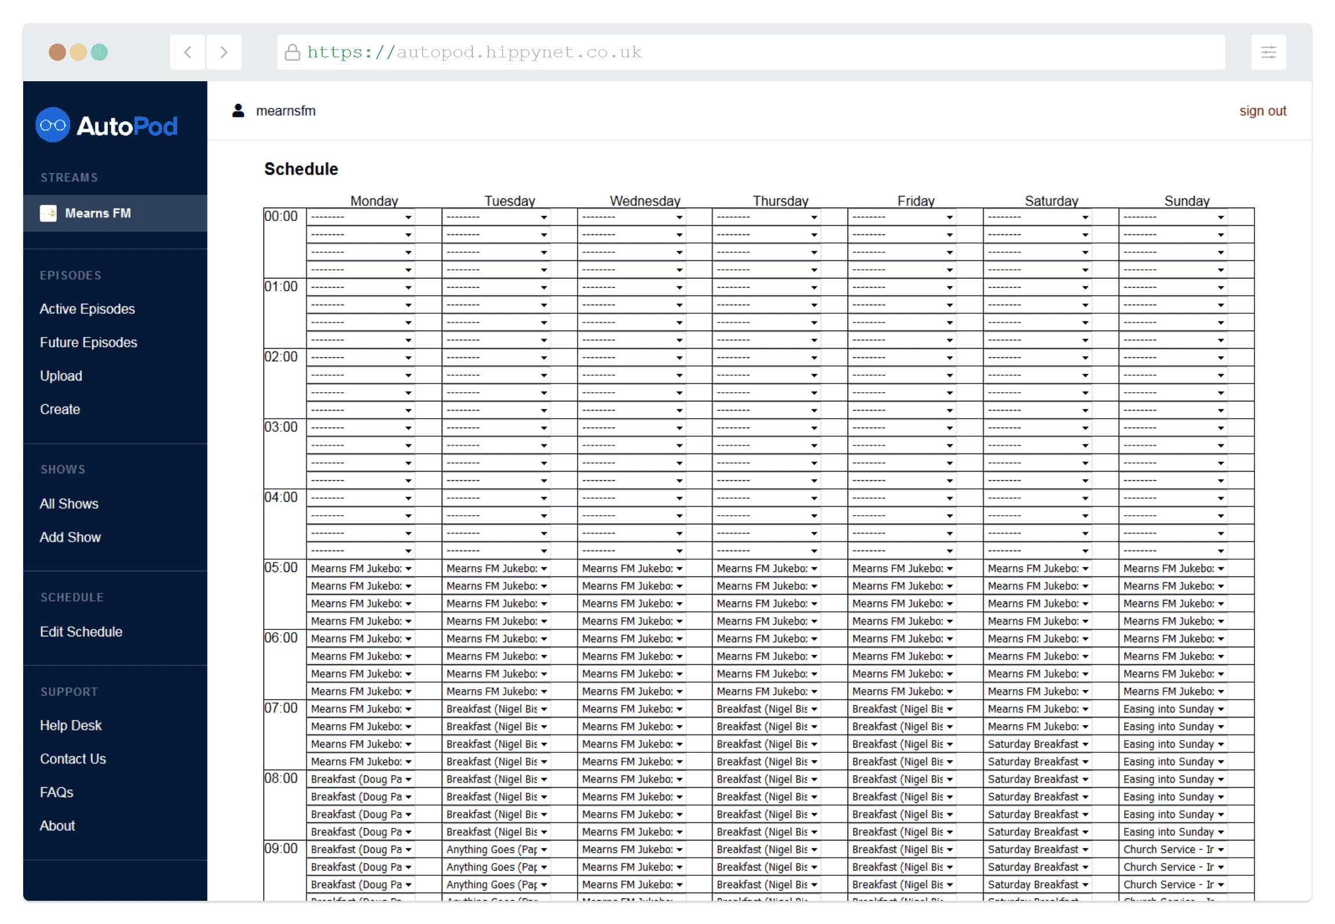The height and width of the screenshot is (924, 1335).
Task: Open Saturday 08:00 Saturday Breakfast dropdown
Action: 1038,779
